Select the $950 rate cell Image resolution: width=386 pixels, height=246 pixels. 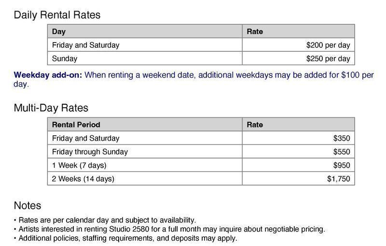click(x=342, y=165)
